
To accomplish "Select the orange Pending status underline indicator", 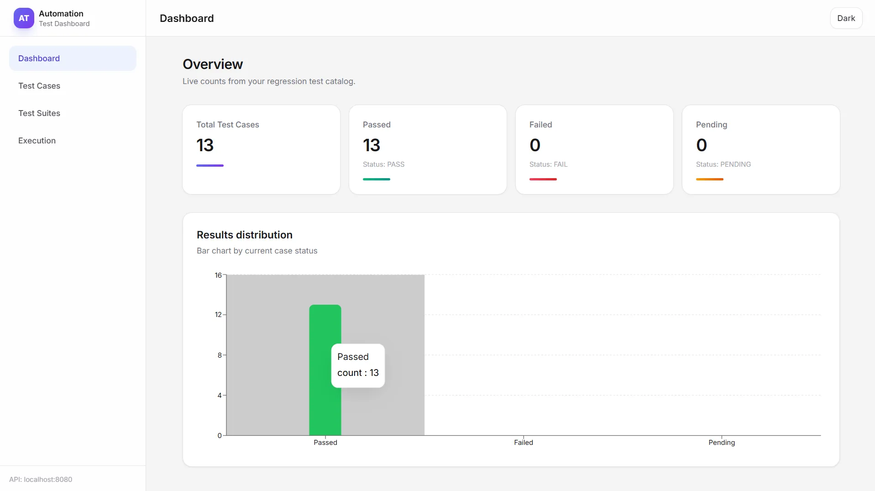I will pos(710,179).
